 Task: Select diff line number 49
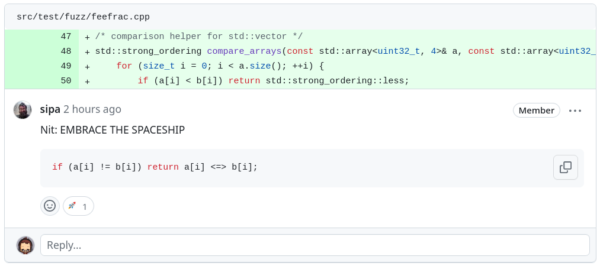tap(66, 66)
